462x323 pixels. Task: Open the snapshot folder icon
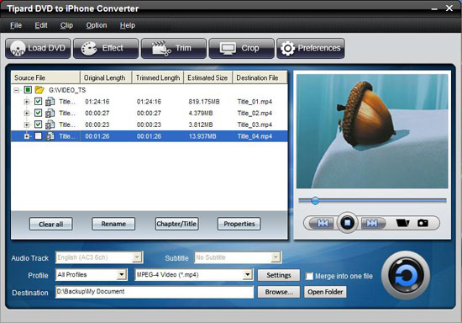point(402,223)
